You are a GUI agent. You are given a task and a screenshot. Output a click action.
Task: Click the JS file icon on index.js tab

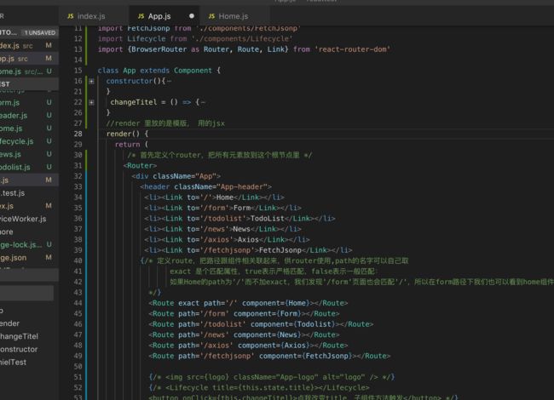coord(70,16)
